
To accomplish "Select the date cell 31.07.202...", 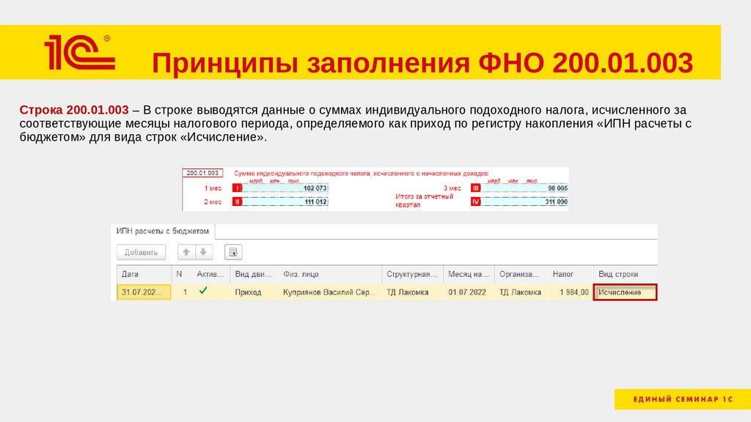I will tap(144, 292).
